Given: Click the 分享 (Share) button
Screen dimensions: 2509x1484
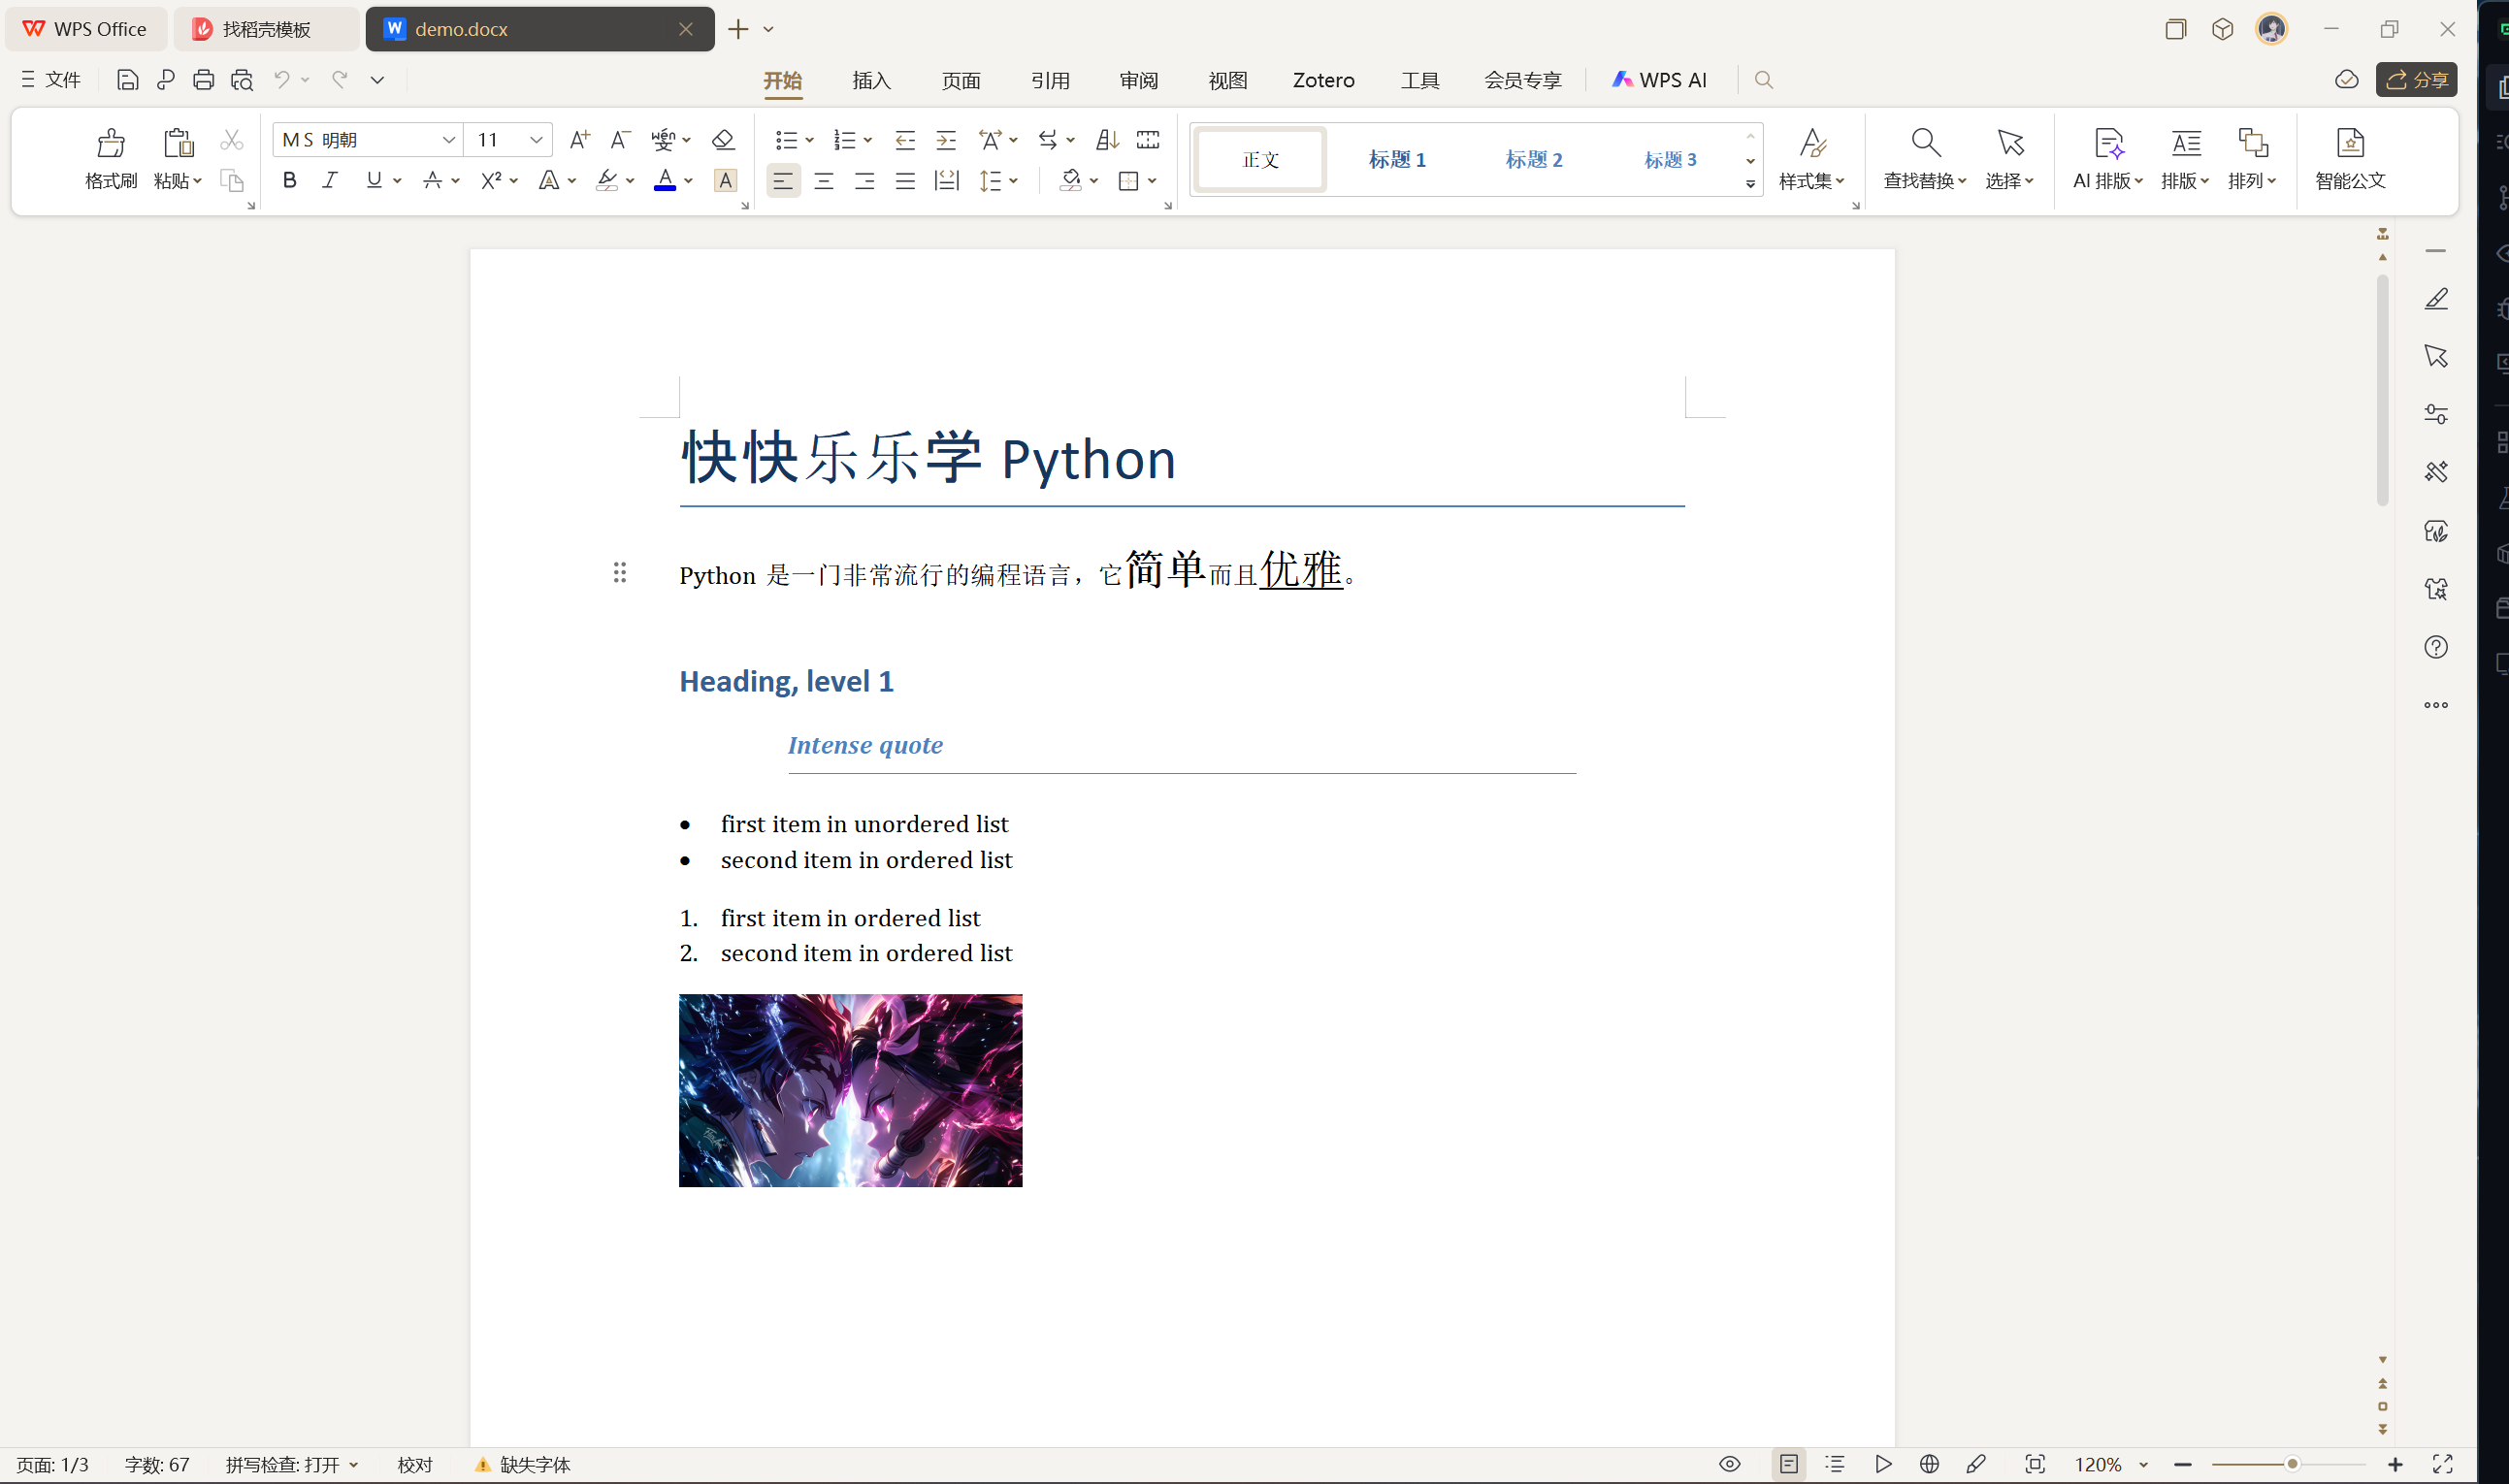Looking at the screenshot, I should tap(2416, 80).
